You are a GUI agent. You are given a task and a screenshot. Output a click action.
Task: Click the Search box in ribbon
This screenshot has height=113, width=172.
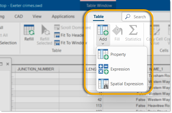[x=136, y=17]
